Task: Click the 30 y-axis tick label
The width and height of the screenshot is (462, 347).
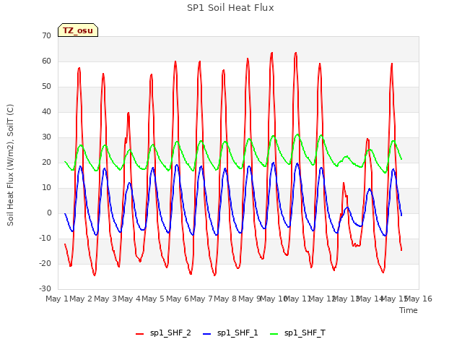Action: [x=46, y=137]
